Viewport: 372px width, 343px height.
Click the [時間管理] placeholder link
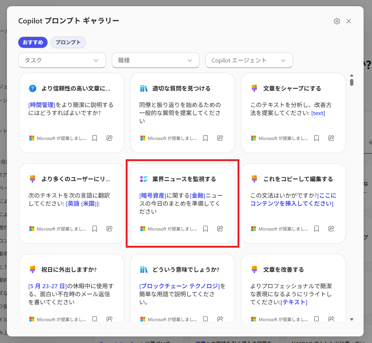point(42,105)
